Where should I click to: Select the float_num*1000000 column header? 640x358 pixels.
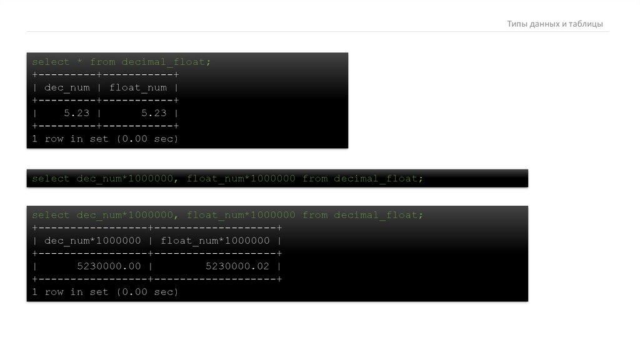click(x=215, y=241)
